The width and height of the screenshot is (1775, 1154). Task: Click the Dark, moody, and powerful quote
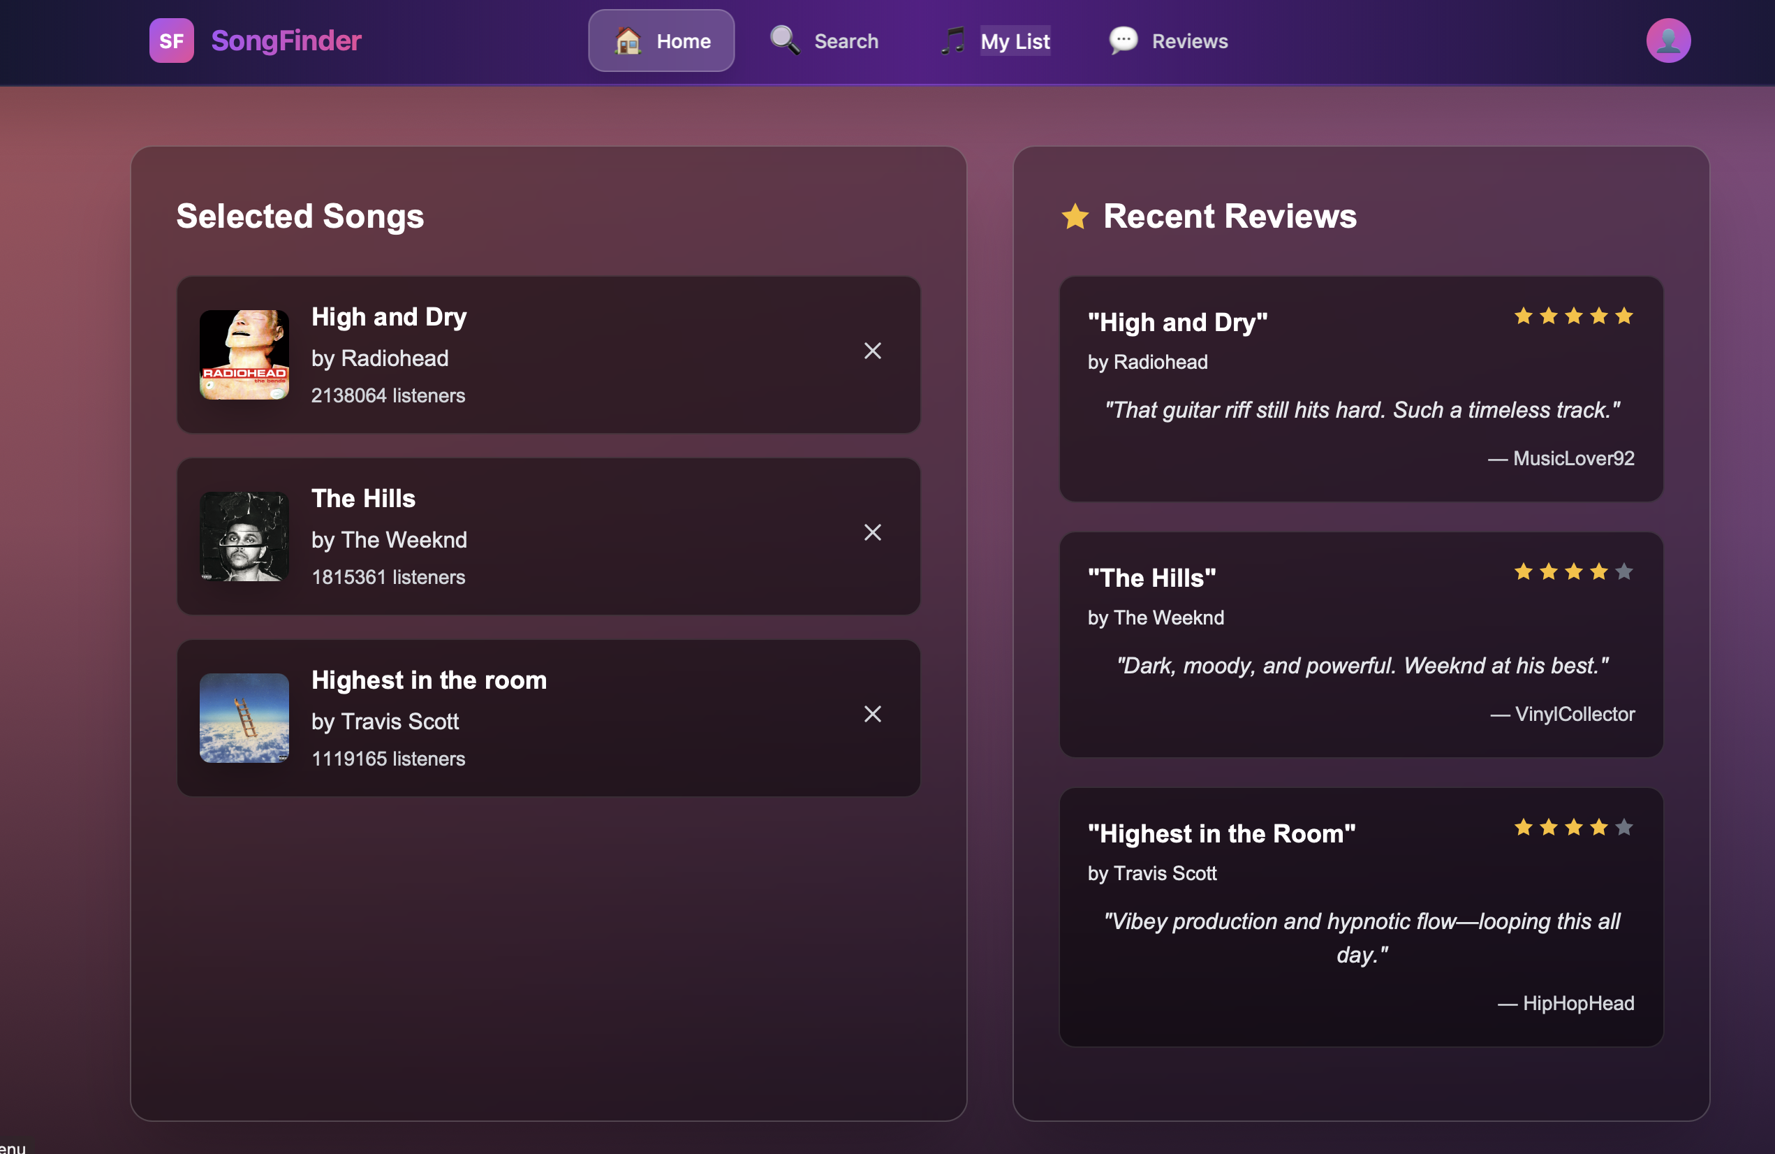tap(1362, 666)
